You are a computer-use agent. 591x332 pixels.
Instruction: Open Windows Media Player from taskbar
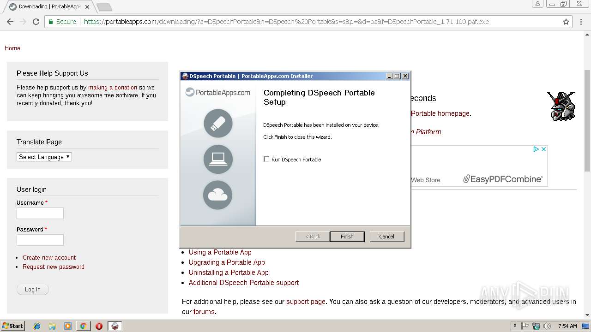68,326
